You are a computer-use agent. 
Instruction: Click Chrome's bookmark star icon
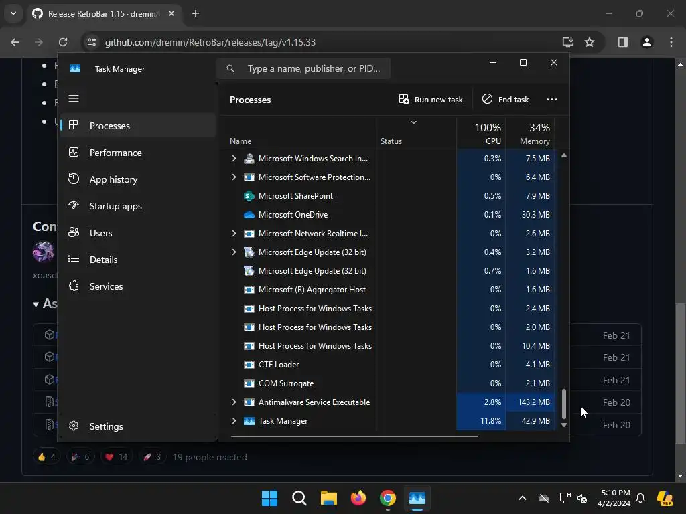coord(590,42)
